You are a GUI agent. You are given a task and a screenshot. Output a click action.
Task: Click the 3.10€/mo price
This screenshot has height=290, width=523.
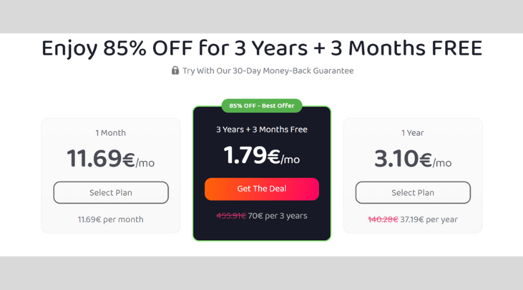click(413, 158)
